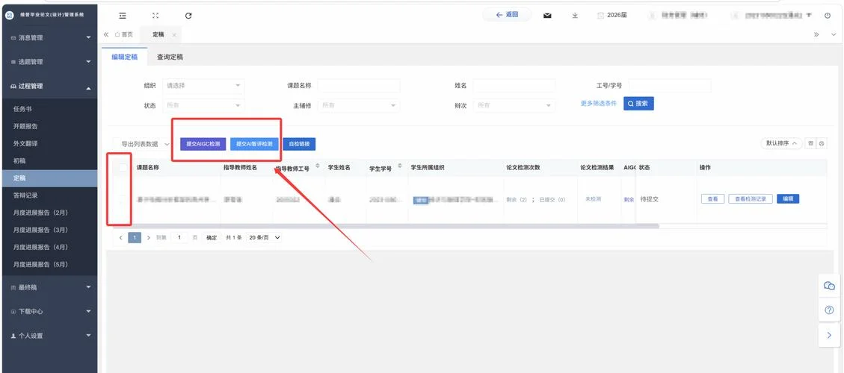844x373 pixels.
Task: Click 编辑 in the thesis row
Action: [x=788, y=199]
